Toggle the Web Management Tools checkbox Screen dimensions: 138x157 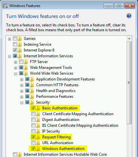click(x=21, y=67)
